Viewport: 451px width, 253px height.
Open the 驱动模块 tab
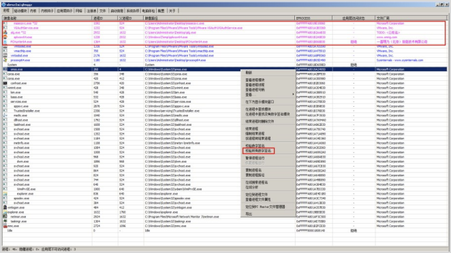click(20, 11)
